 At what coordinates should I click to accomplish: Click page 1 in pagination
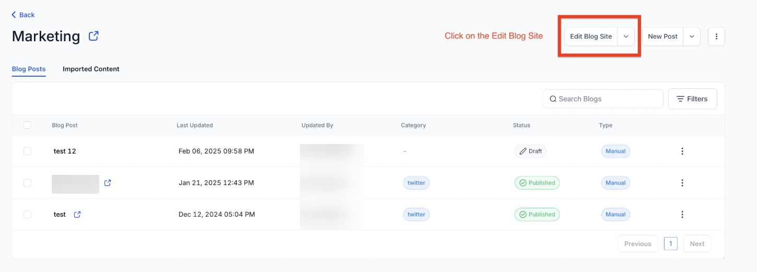(671, 244)
